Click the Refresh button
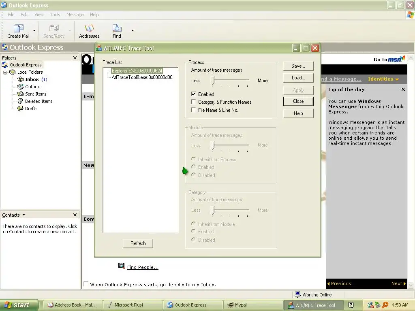This screenshot has width=415, height=311. [138, 243]
